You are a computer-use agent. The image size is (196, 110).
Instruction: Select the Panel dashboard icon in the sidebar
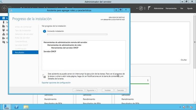pyautogui.click(x=4, y=18)
